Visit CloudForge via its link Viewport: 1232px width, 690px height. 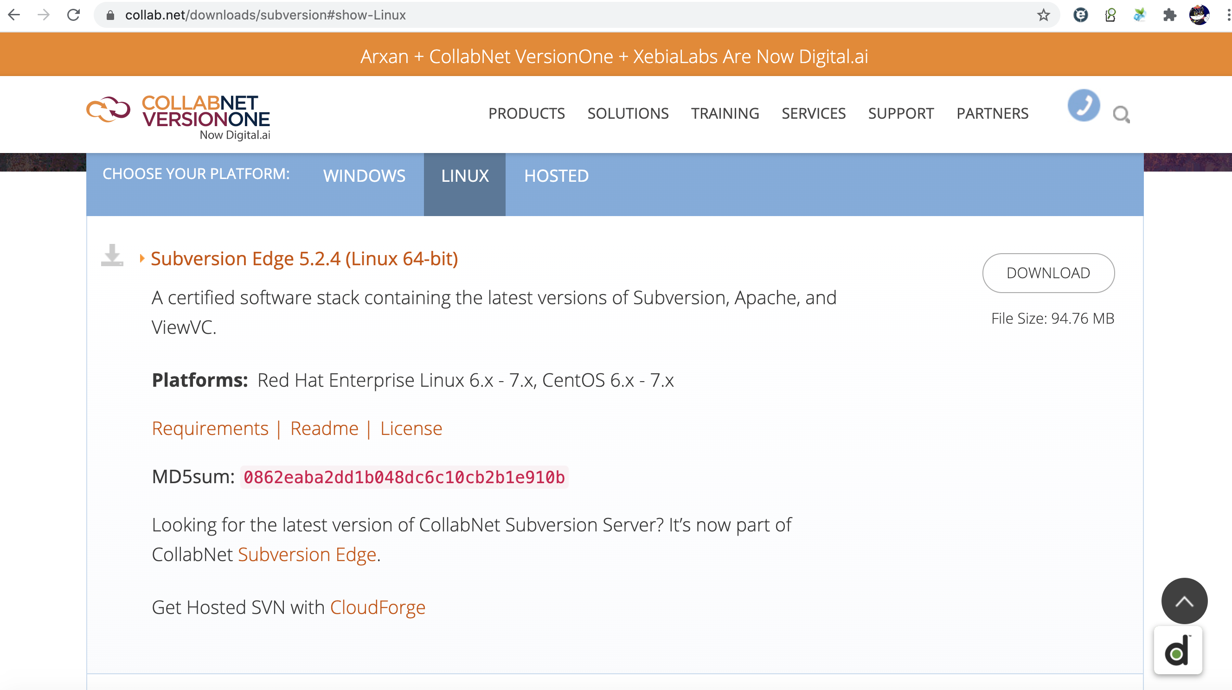[x=378, y=607]
